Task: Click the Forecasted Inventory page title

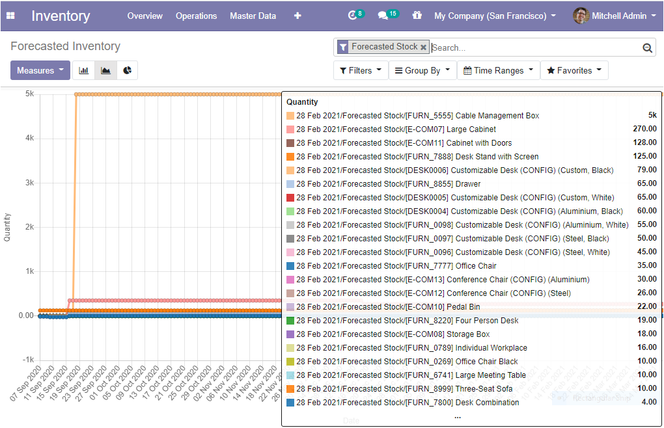Action: click(x=65, y=46)
